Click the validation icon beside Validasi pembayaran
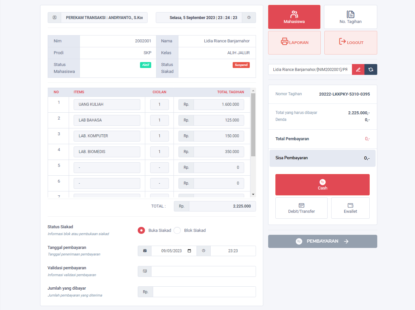 (x=145, y=272)
